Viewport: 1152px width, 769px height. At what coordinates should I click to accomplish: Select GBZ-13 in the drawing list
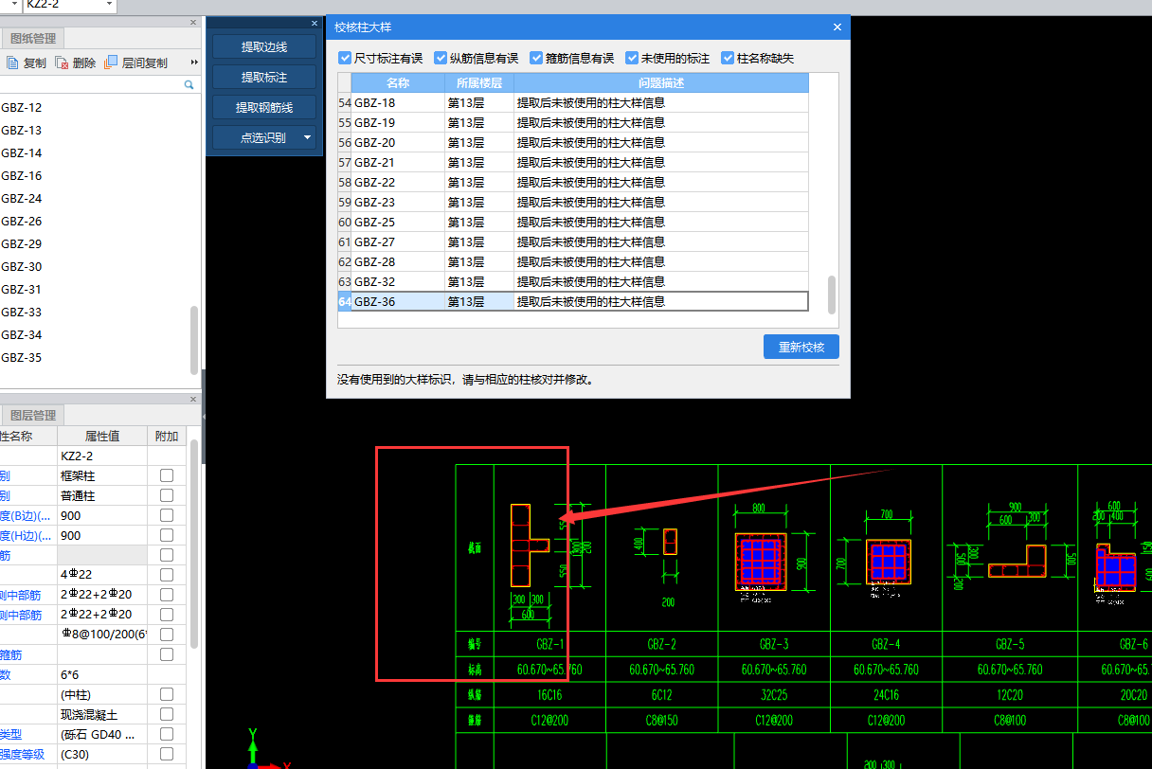coord(22,131)
